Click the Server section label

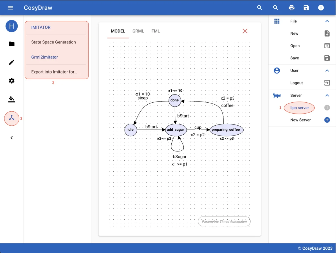(x=296, y=95)
